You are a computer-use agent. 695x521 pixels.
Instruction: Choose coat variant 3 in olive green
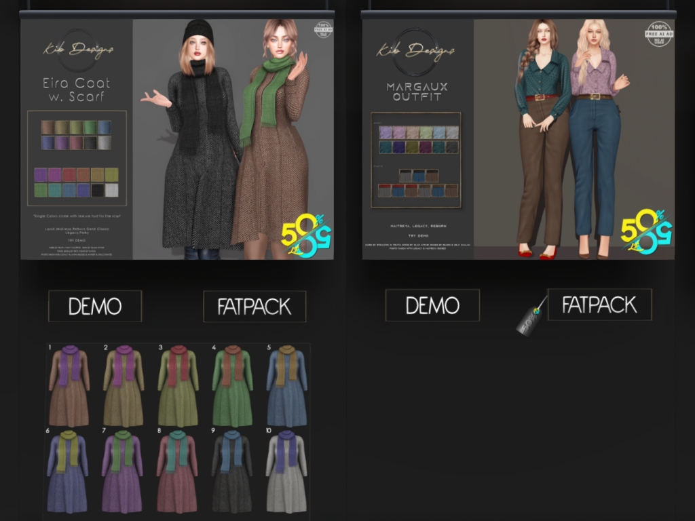[178, 385]
